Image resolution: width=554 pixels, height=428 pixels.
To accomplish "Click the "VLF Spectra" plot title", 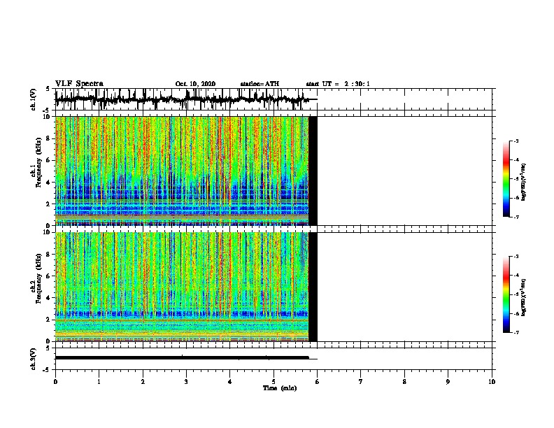I will tap(79, 84).
